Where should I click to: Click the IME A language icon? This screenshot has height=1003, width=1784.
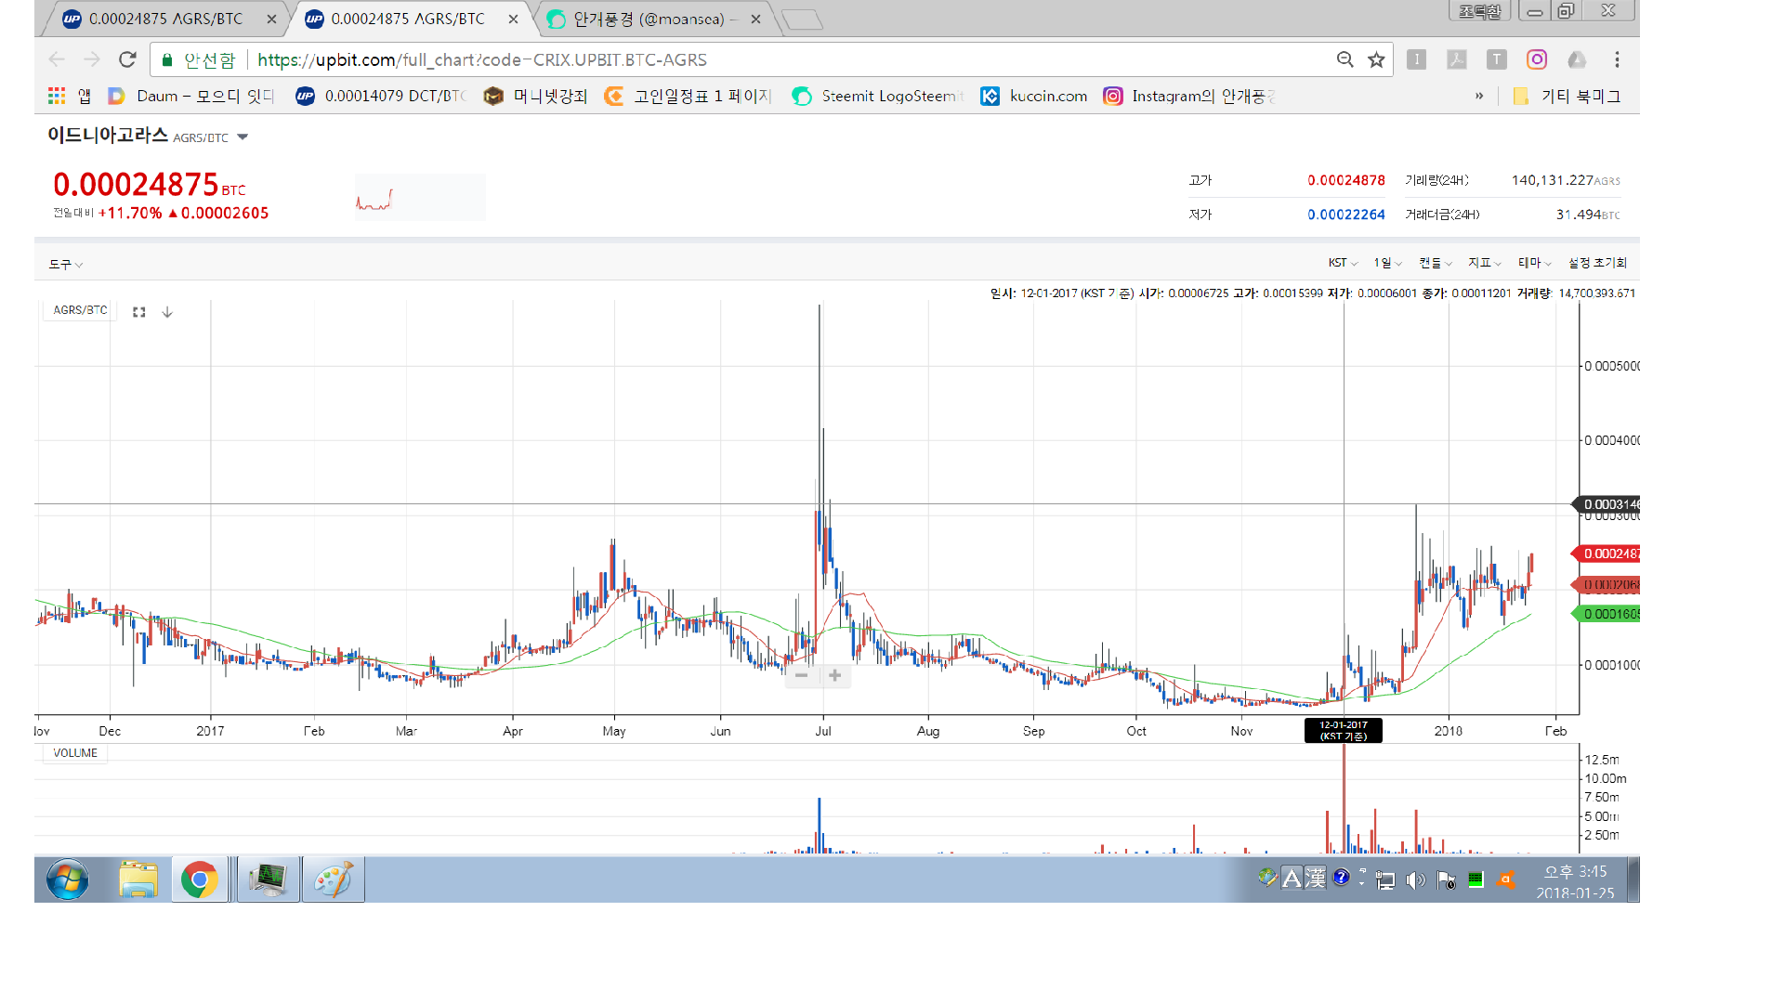1292,878
